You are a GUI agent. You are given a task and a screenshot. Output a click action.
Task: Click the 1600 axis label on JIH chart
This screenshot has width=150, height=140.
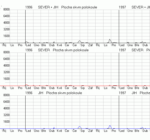6,122
